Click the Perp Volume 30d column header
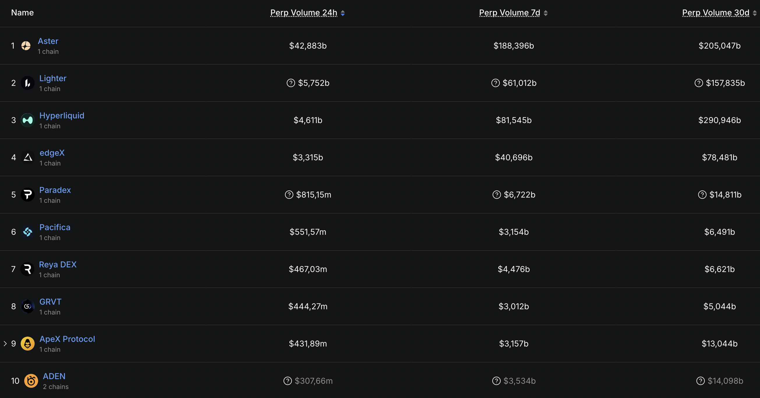760x398 pixels. pos(715,13)
